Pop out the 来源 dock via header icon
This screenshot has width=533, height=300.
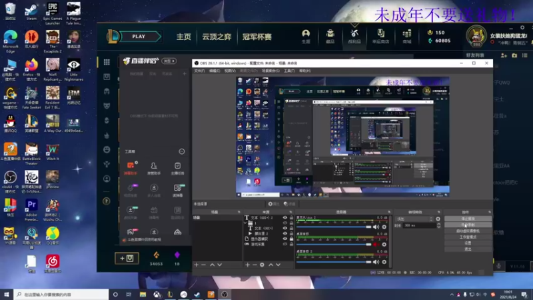point(290,212)
